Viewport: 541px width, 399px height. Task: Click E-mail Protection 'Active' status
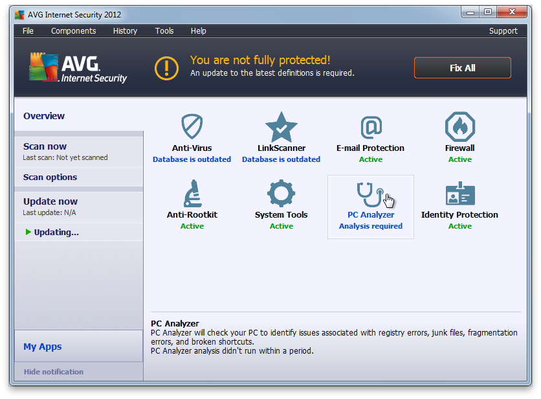[371, 159]
